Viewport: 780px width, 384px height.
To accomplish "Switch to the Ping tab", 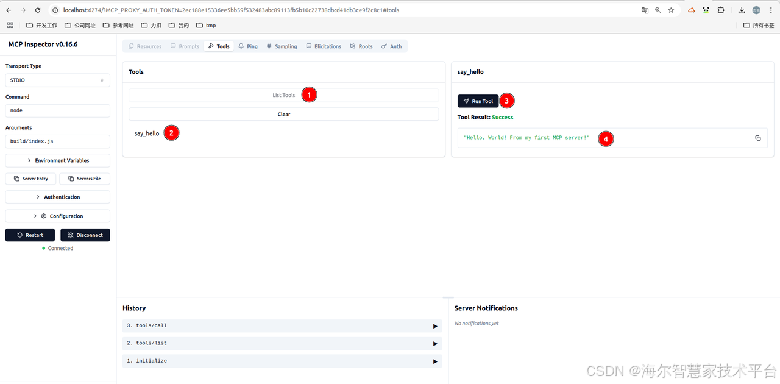I will pyautogui.click(x=248, y=46).
